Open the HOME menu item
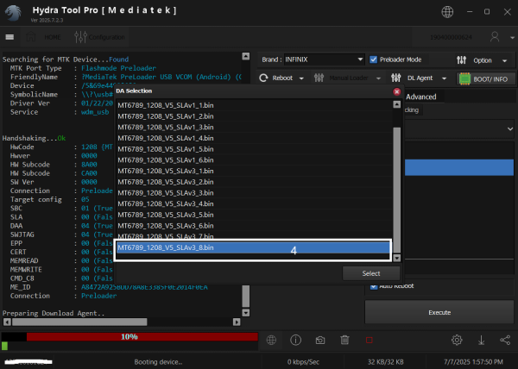 53,37
